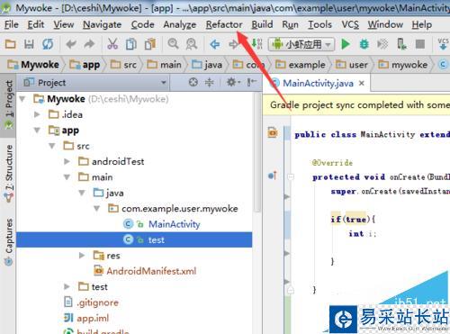Click the Copy toolbar icon

(x=131, y=44)
